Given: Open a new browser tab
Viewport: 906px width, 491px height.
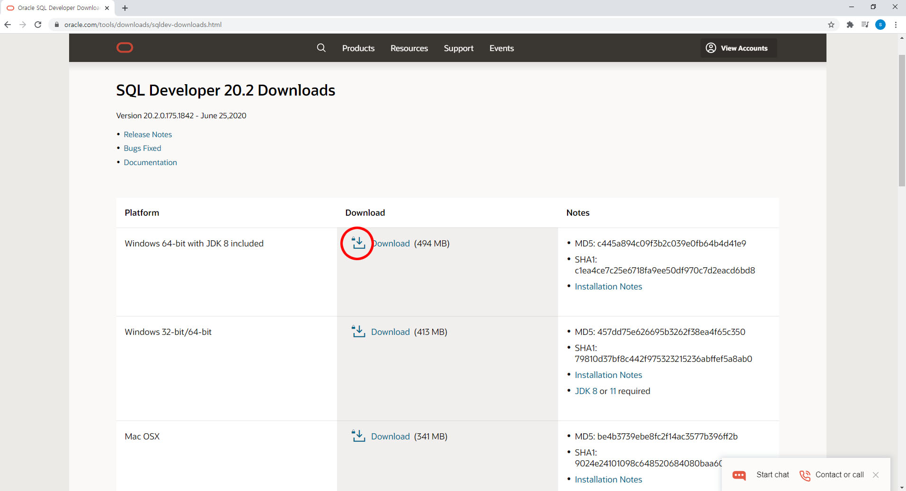Looking at the screenshot, I should point(125,8).
